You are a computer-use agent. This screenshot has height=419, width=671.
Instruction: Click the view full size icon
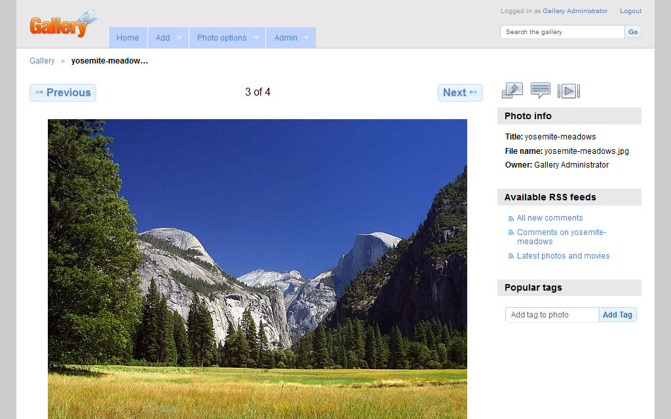click(x=512, y=91)
